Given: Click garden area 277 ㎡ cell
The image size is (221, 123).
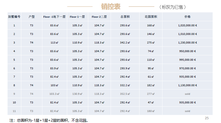Looking at the screenshot, I should click(151, 94).
